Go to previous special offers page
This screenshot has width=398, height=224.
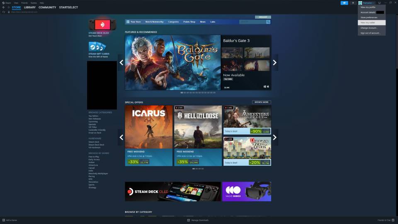pyautogui.click(x=121, y=137)
